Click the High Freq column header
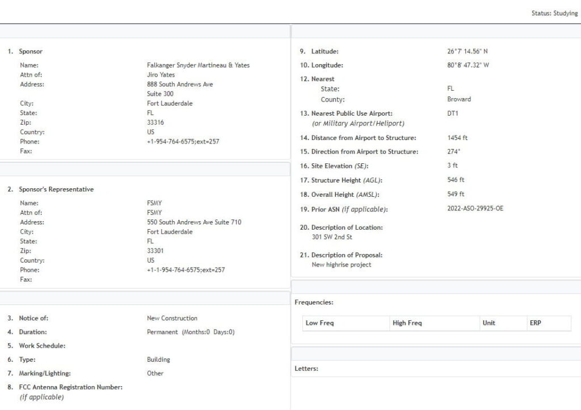The image size is (581, 410). click(407, 323)
